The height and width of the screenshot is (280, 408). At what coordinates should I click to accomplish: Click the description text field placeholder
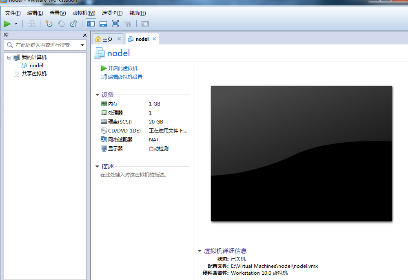(133, 175)
